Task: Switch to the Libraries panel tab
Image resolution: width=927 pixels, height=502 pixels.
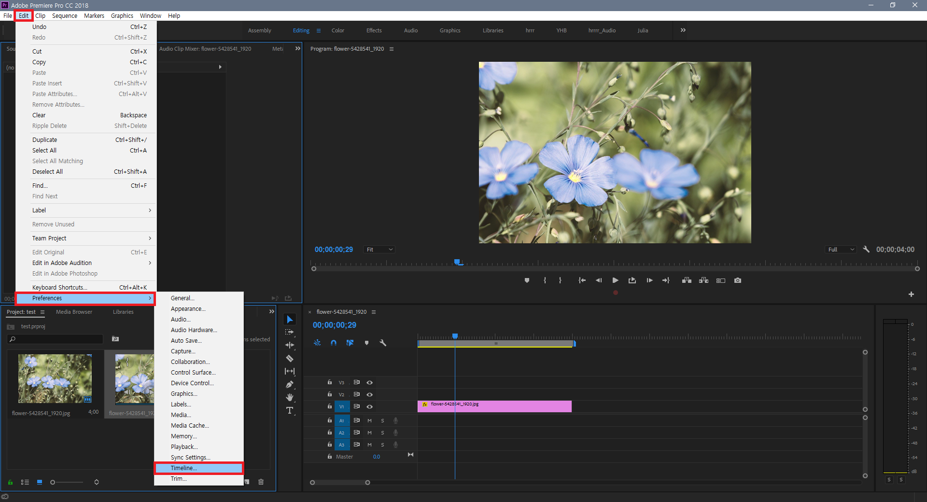Action: [x=123, y=312]
